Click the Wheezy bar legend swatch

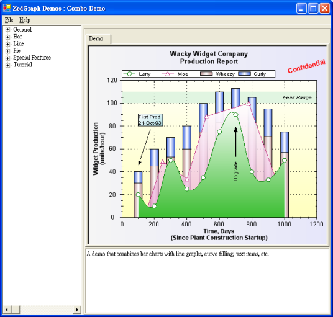[x=206, y=74]
